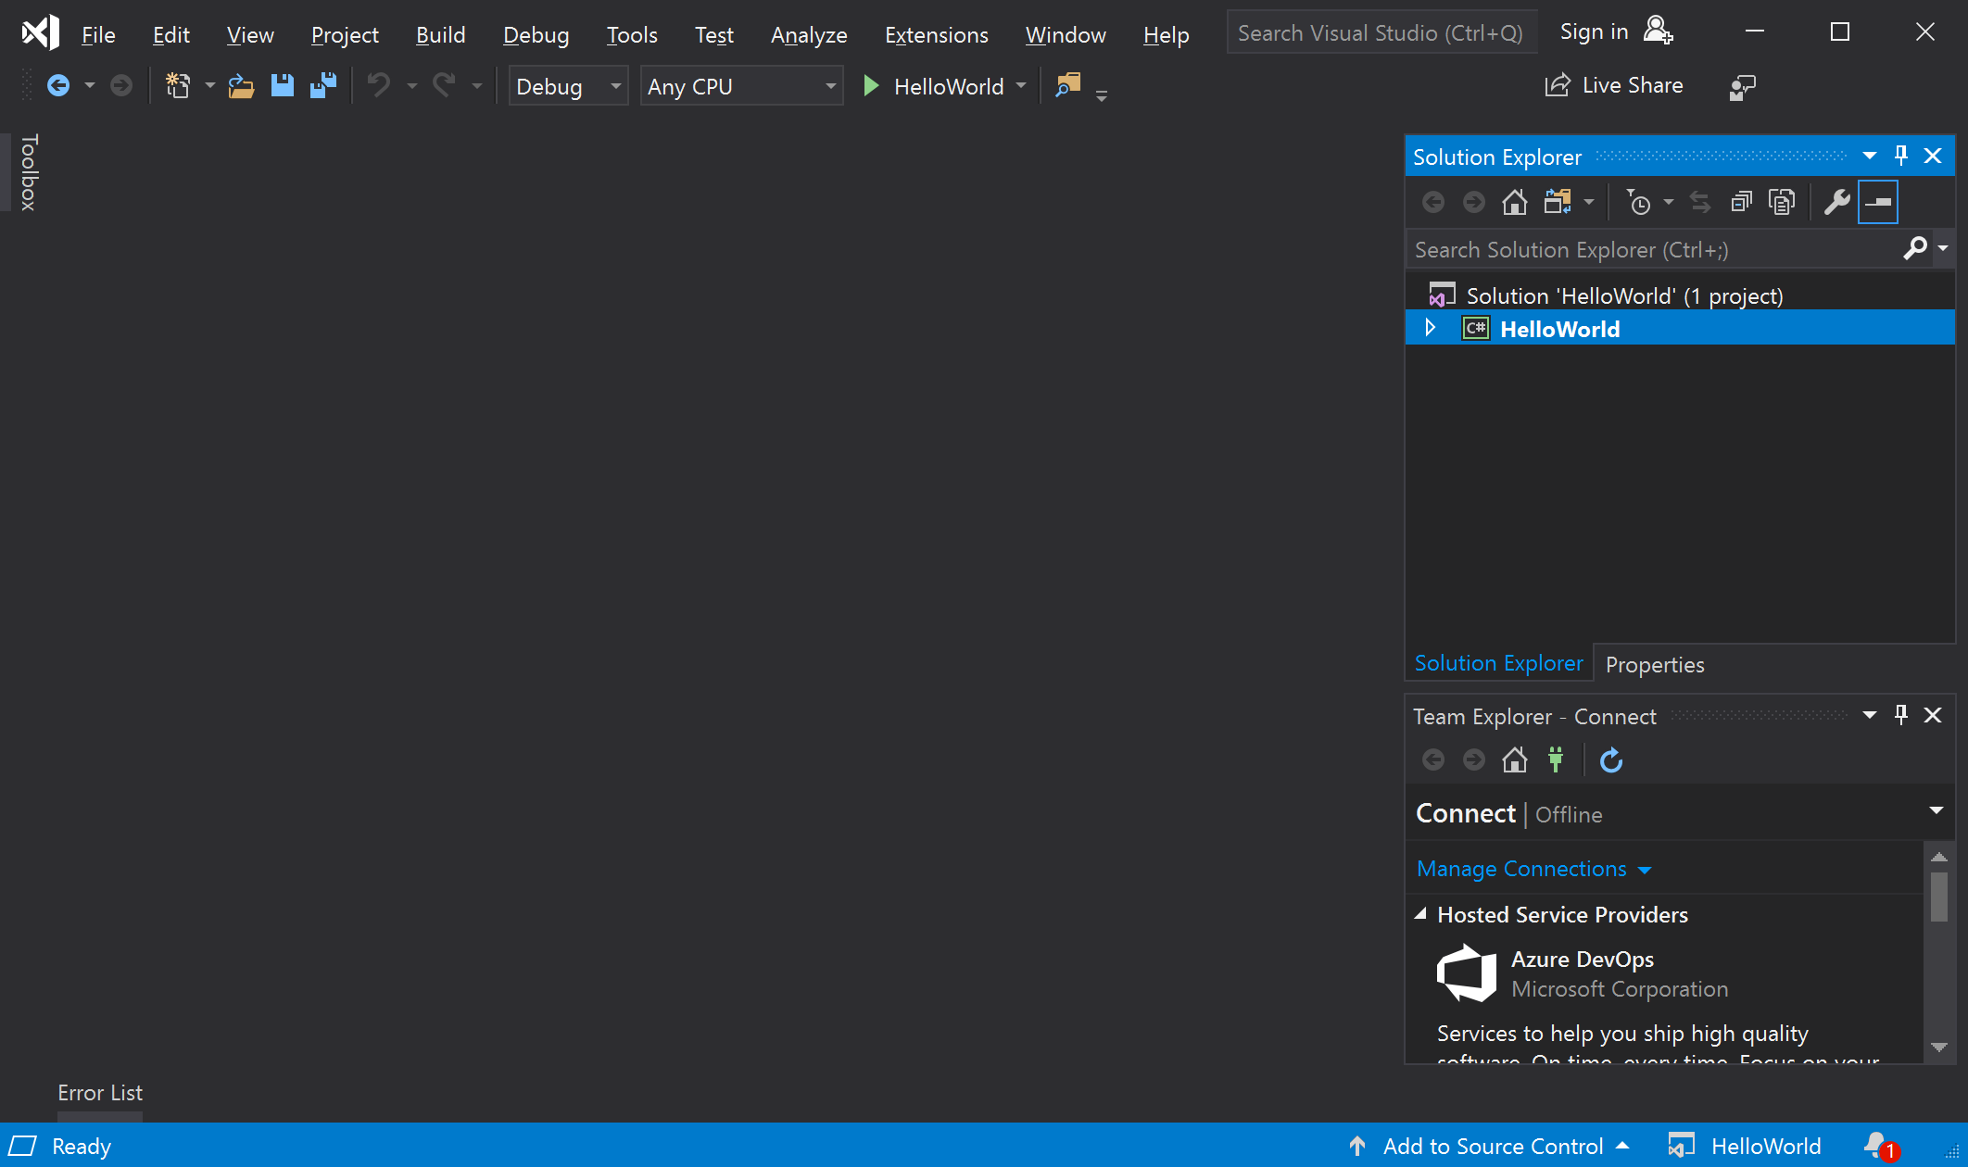Toggle pin Solution Explorer panel
Image resolution: width=1968 pixels, height=1167 pixels.
(x=1901, y=154)
